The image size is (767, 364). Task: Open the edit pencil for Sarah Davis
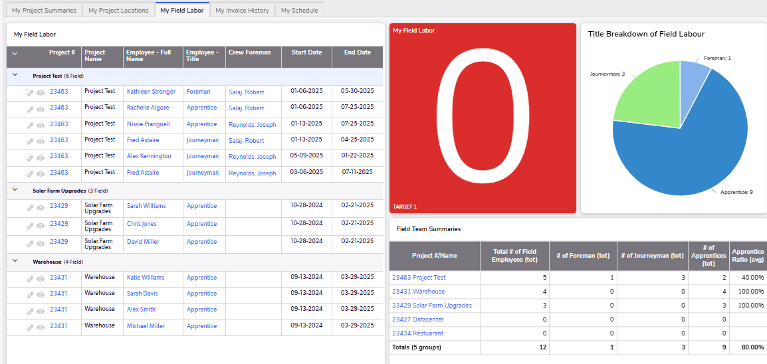[31, 295]
